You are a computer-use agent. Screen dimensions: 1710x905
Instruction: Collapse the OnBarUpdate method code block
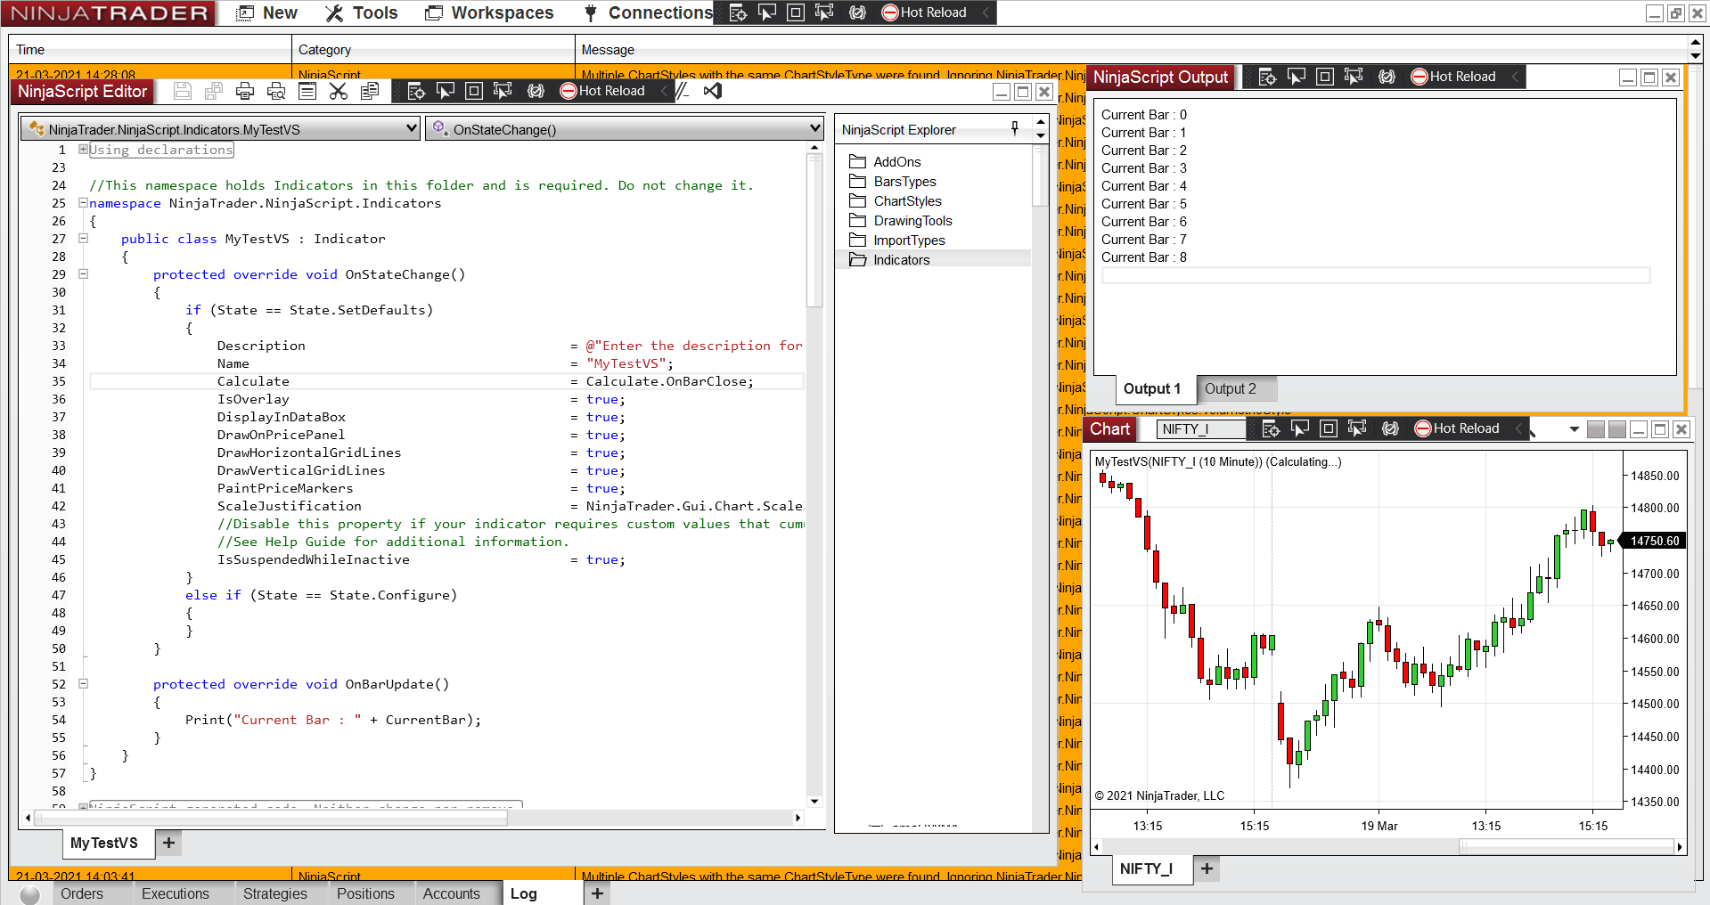click(x=83, y=684)
